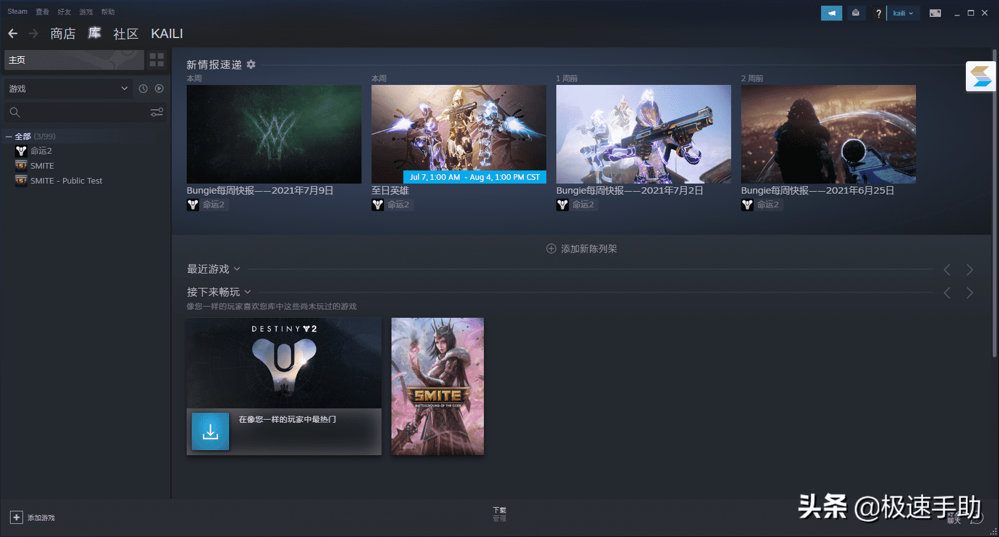Open the 帮助 menu
Viewport: 999px width, 537px height.
108,12
